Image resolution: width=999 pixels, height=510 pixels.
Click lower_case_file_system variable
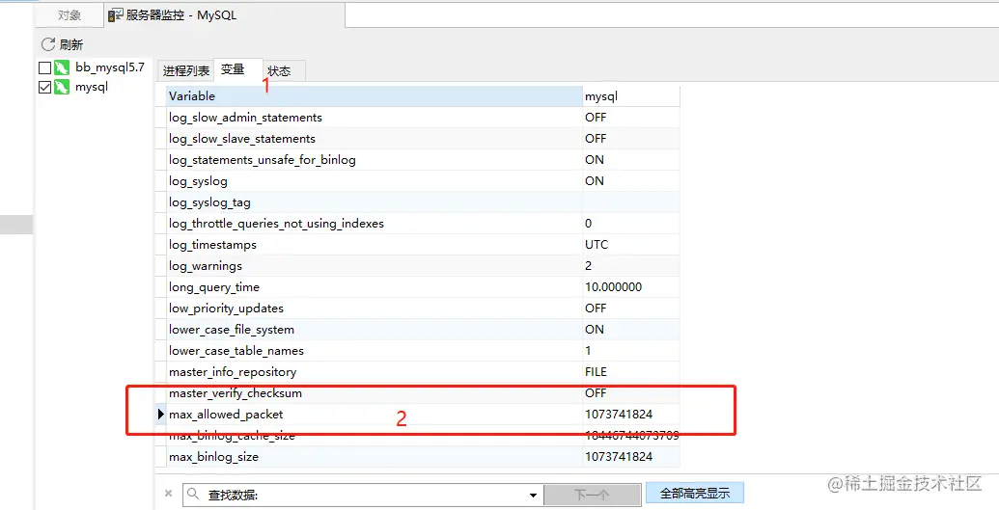(232, 329)
